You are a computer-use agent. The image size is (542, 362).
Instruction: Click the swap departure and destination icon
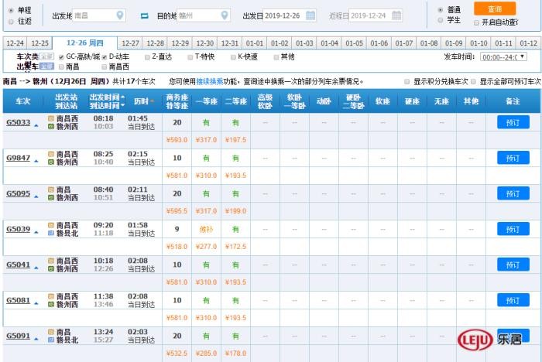pos(144,15)
